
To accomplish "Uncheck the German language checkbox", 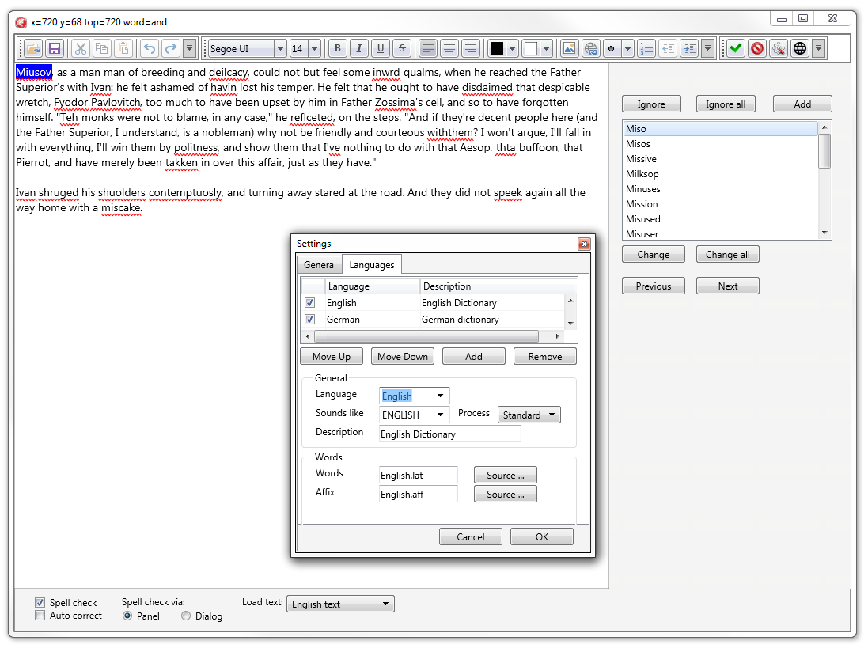I will (x=310, y=320).
